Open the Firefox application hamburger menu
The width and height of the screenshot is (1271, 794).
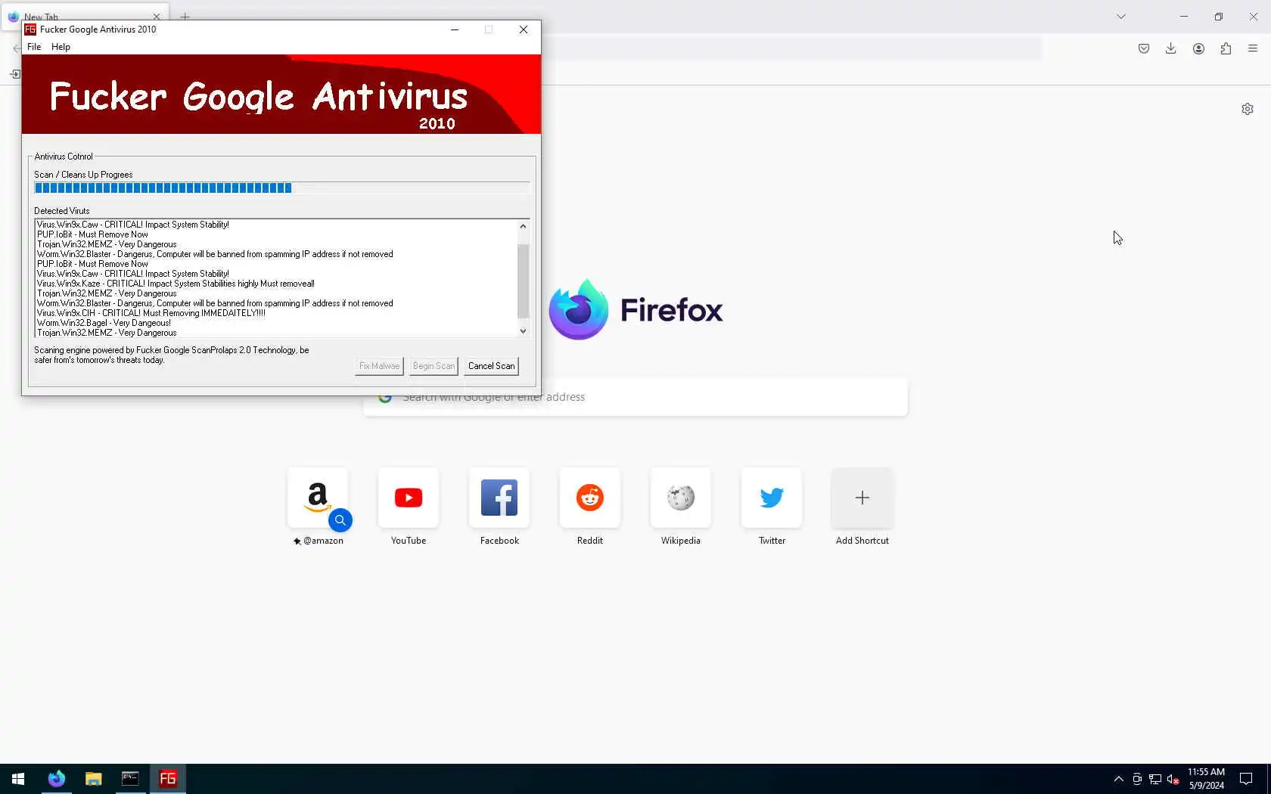click(1253, 48)
